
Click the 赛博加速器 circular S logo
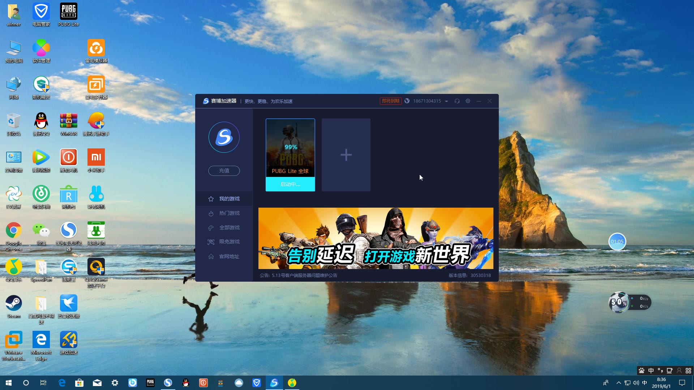click(224, 137)
